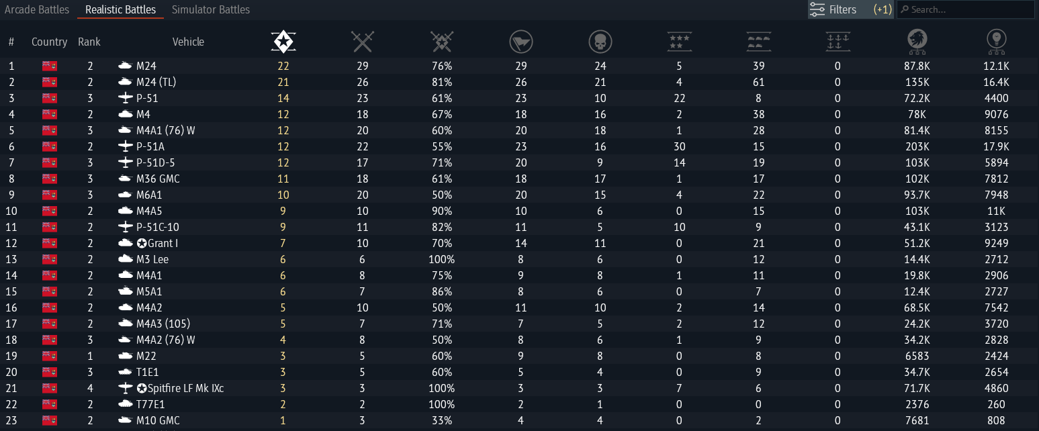Sort by the research points lightbulb icon

click(996, 42)
